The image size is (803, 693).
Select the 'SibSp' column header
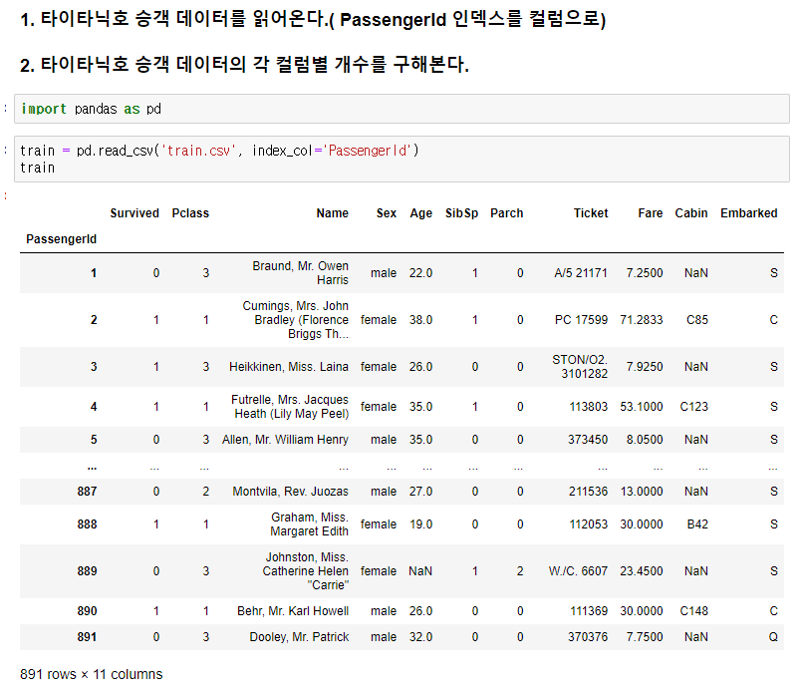tap(461, 213)
